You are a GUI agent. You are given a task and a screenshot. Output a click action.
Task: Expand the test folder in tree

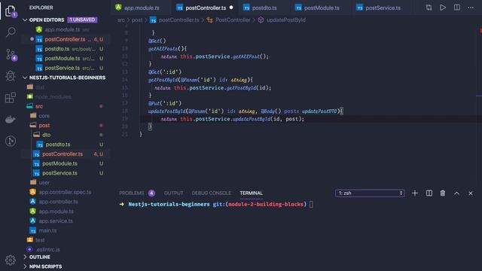tap(40, 240)
